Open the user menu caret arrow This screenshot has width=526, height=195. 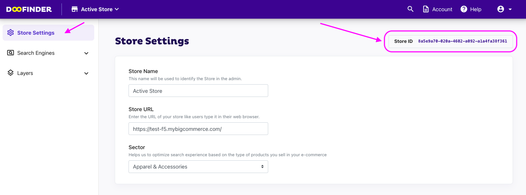point(510,9)
